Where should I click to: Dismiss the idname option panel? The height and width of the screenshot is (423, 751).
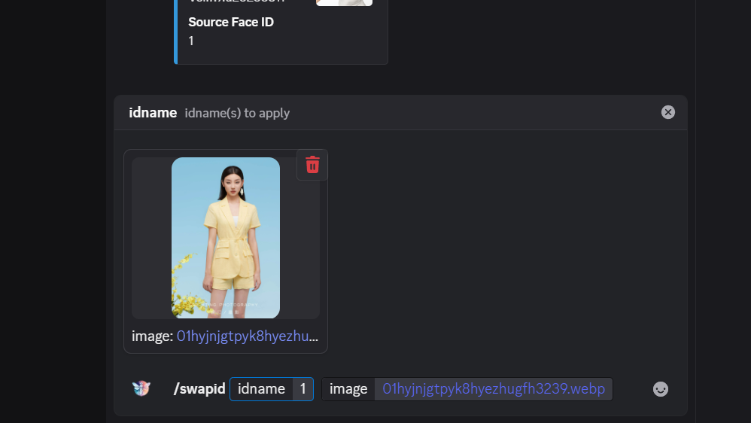point(667,112)
